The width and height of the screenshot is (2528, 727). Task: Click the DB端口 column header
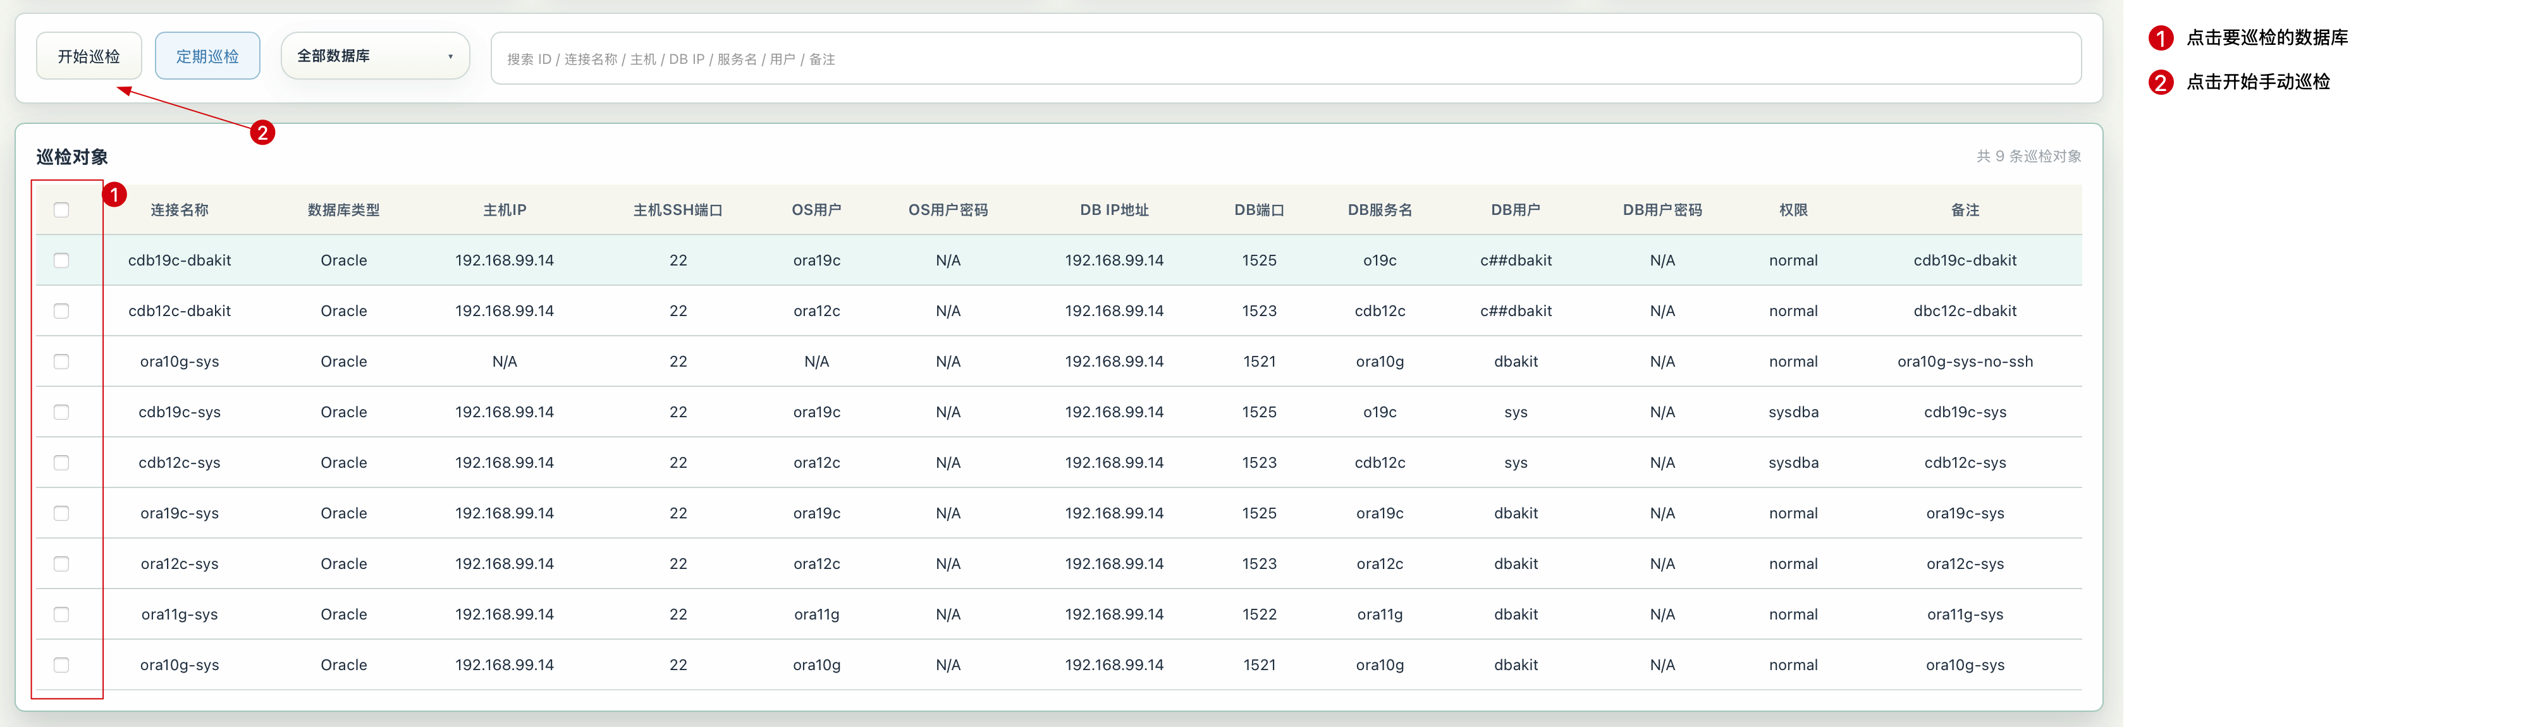1259,210
